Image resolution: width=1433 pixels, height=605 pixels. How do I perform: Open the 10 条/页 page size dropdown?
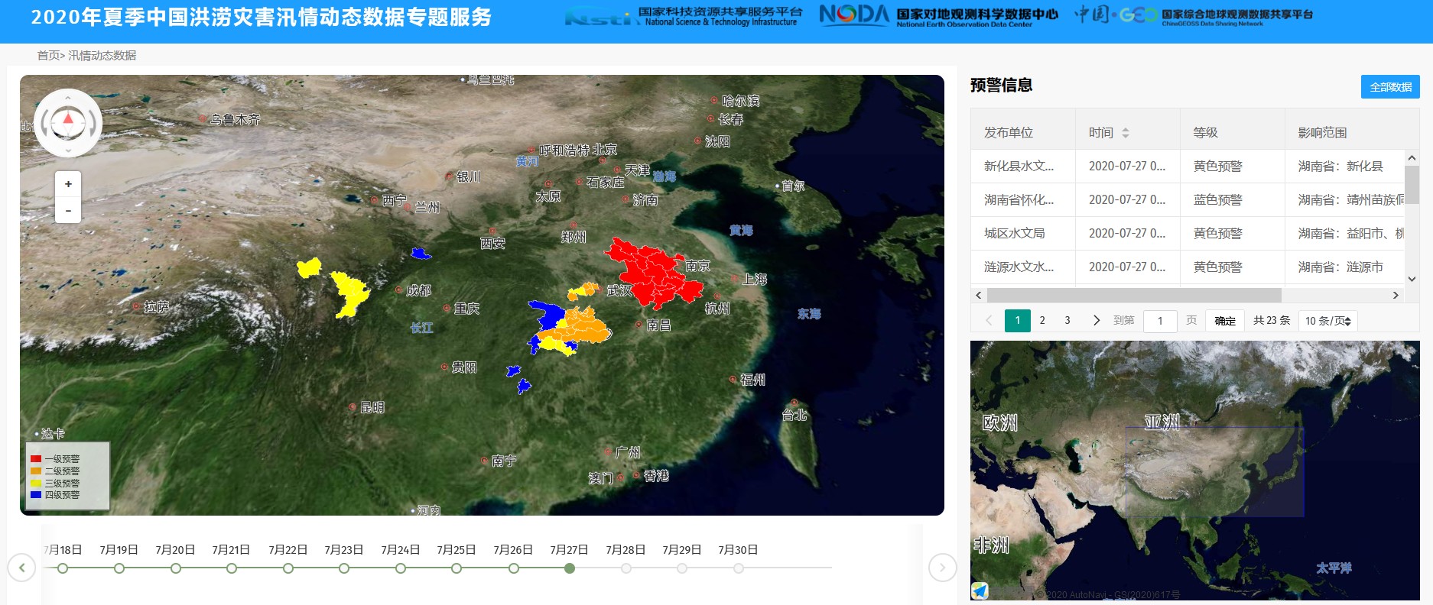(1327, 321)
